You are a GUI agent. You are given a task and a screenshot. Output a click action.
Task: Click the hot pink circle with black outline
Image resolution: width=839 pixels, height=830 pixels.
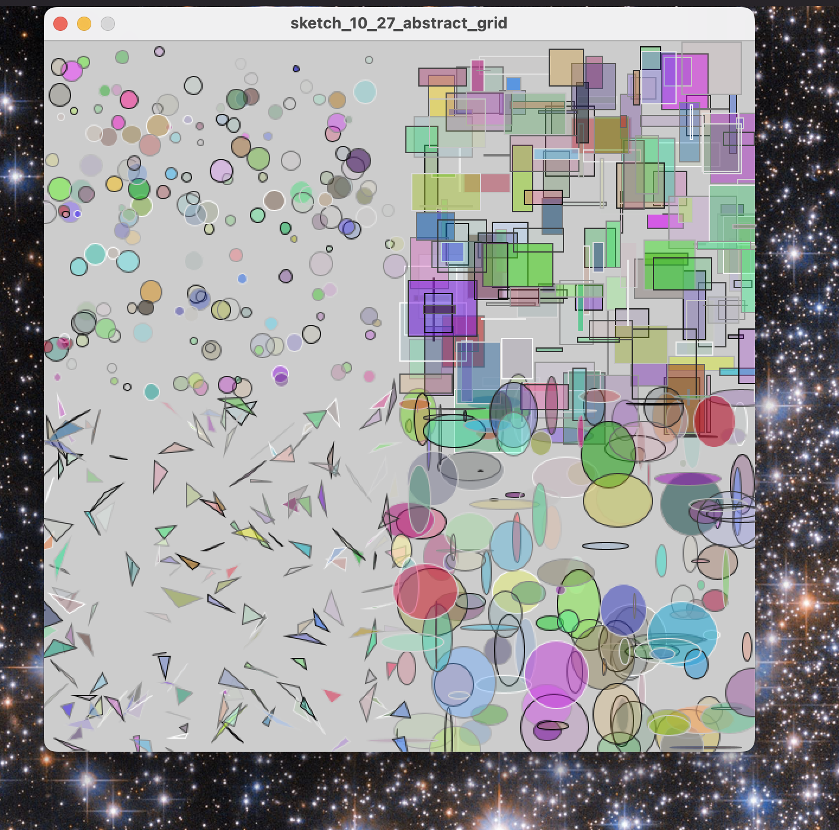point(129,100)
